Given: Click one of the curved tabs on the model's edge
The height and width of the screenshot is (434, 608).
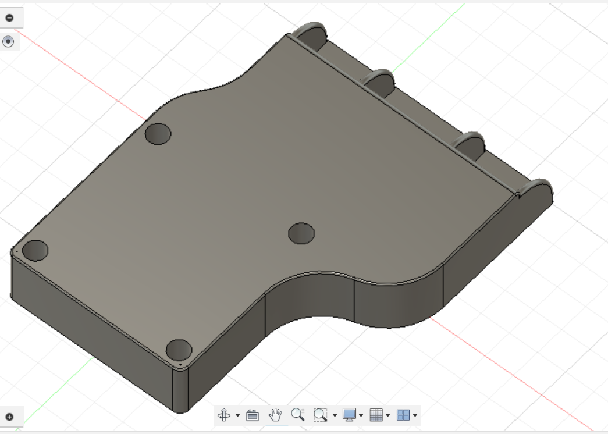Looking at the screenshot, I should click(379, 81).
